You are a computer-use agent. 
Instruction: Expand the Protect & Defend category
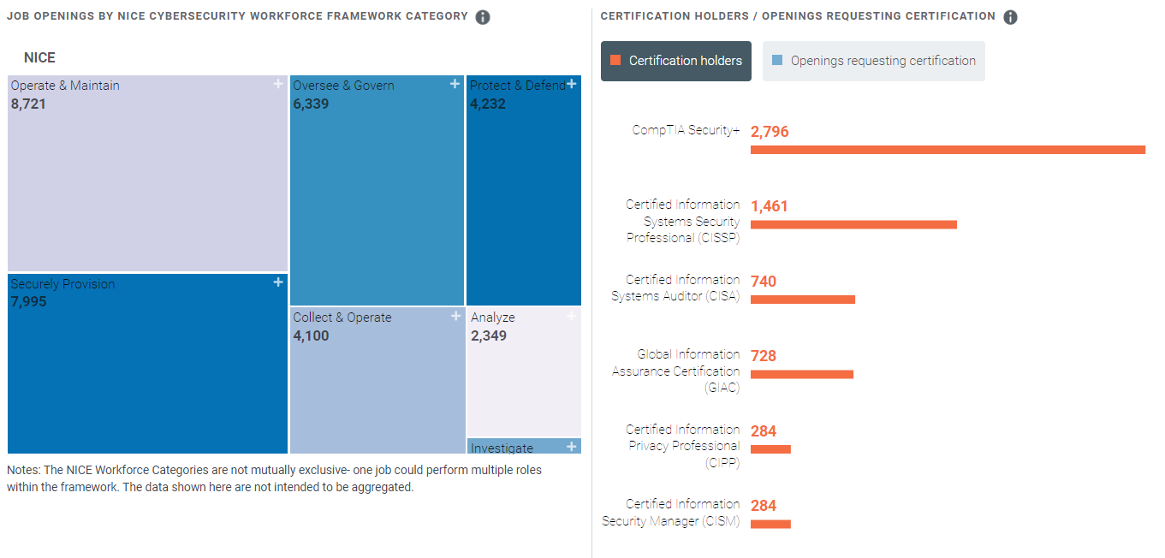(x=572, y=84)
